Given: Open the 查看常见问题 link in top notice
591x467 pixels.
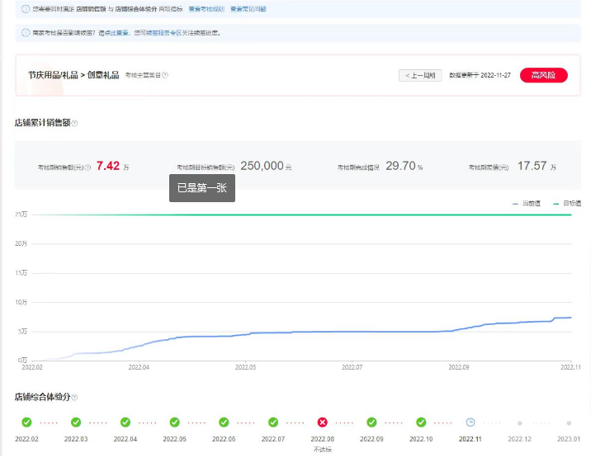Looking at the screenshot, I should [248, 9].
